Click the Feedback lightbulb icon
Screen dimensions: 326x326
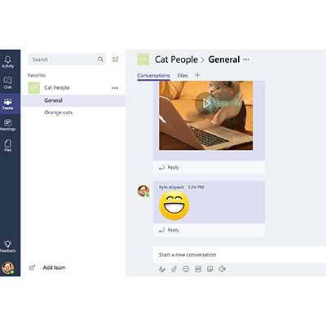click(x=7, y=246)
